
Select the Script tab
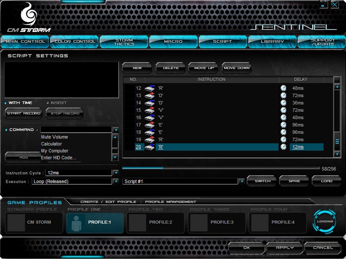[223, 41]
